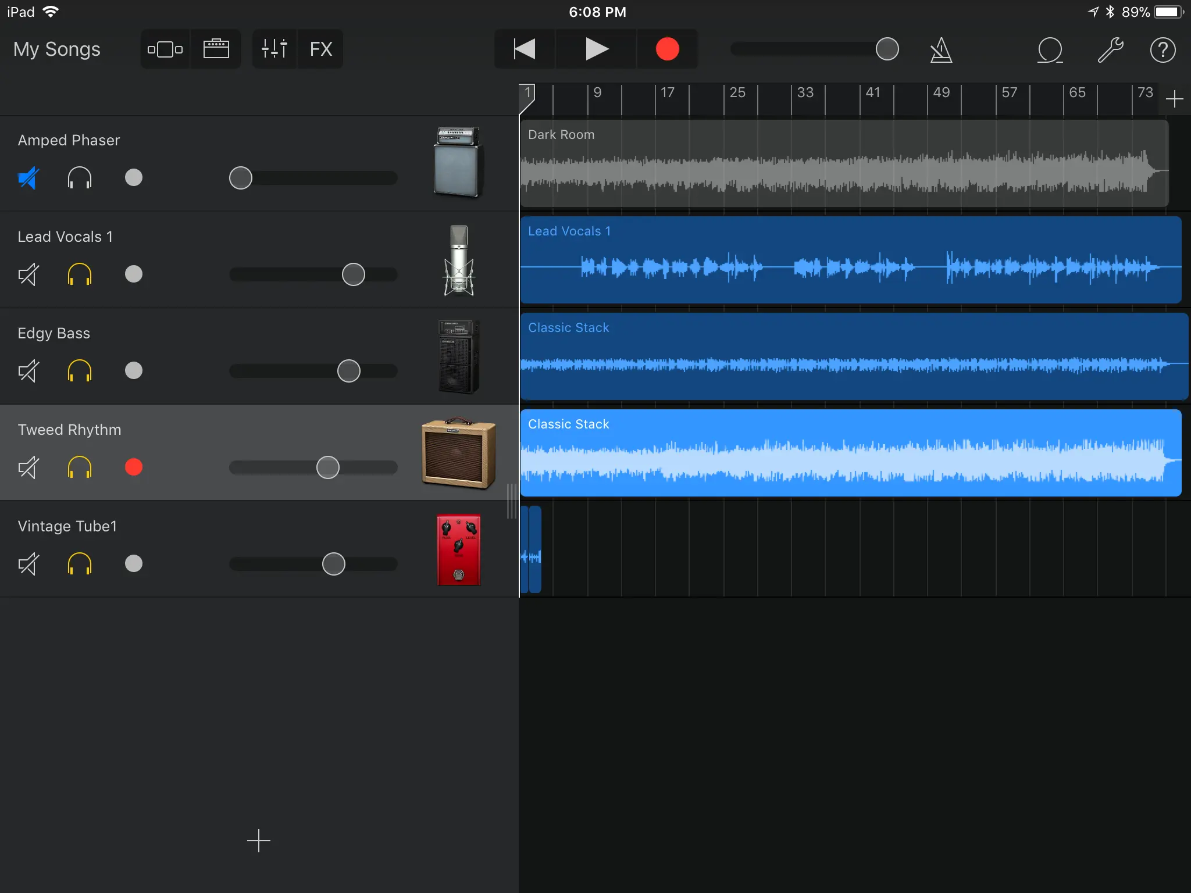Open the help question mark
Image resolution: width=1191 pixels, height=893 pixels.
tap(1163, 50)
